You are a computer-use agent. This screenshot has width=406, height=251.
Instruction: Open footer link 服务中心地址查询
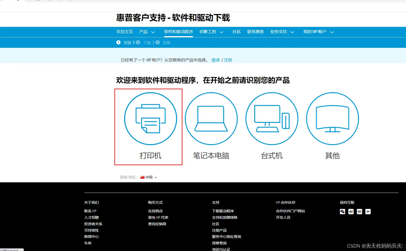[x=227, y=237]
